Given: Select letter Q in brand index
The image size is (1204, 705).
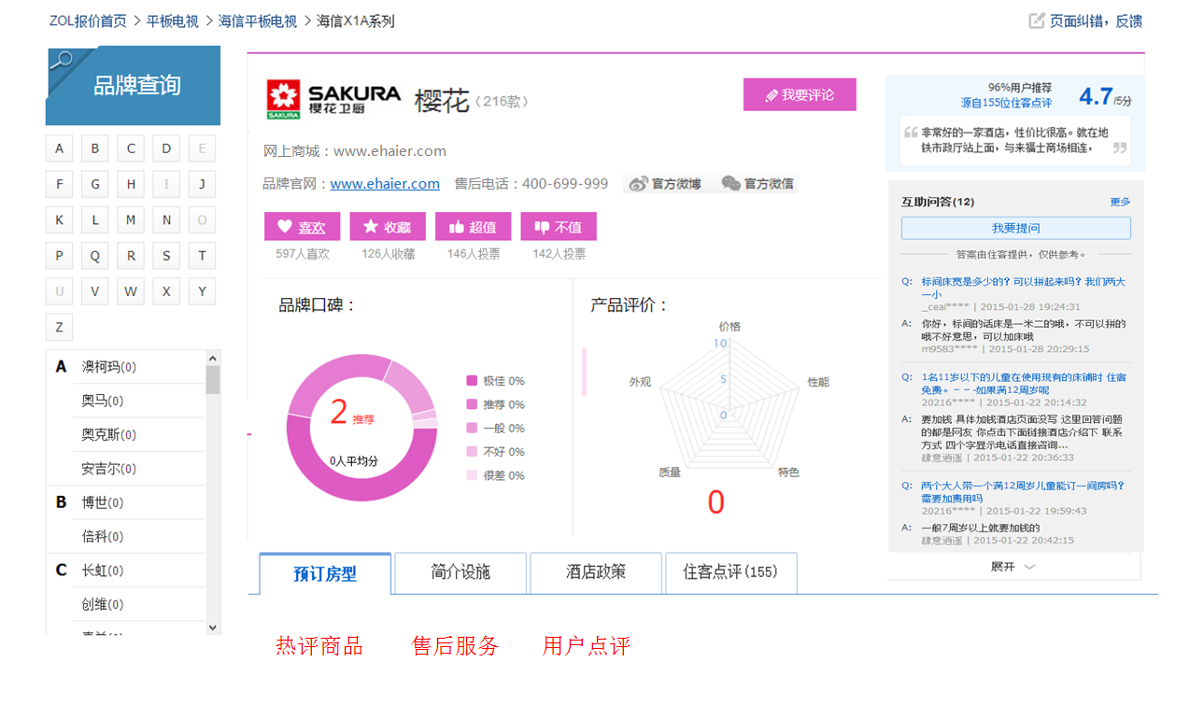Looking at the screenshot, I should (95, 256).
